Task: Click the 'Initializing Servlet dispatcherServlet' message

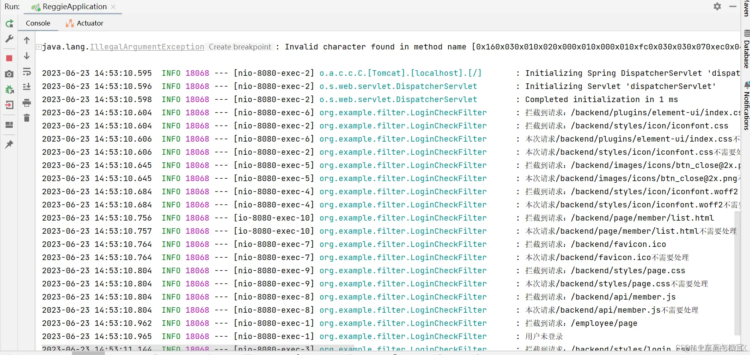Action: [620, 86]
